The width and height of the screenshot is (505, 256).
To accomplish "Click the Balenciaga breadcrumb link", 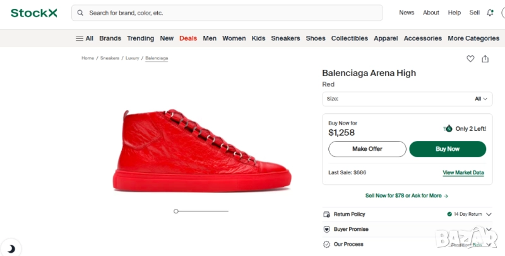I will tap(157, 58).
